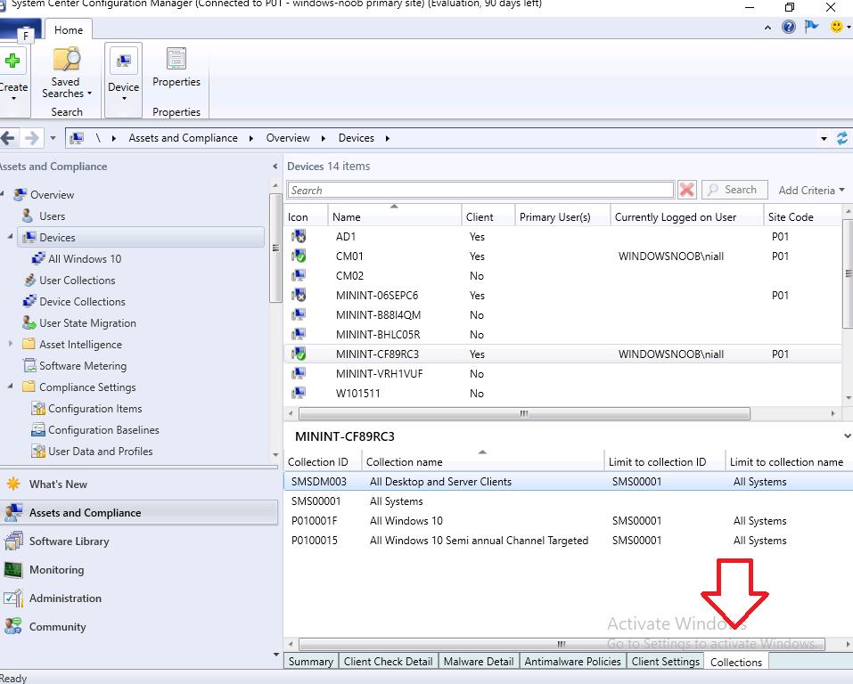
Task: Click Overview in the breadcrumb
Action: tap(288, 138)
